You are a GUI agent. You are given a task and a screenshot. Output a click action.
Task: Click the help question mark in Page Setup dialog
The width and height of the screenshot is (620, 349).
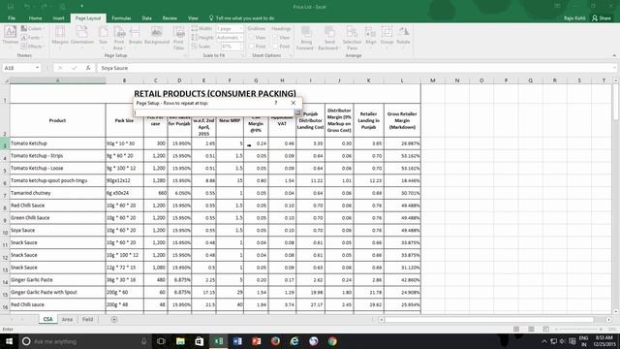tap(276, 103)
